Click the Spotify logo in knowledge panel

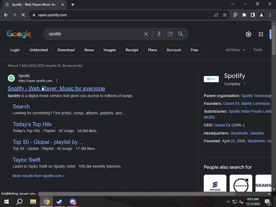[211, 79]
